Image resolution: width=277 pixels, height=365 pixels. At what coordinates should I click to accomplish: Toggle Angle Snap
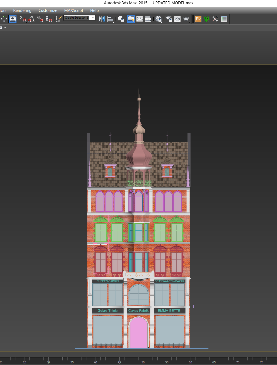coord(32,19)
